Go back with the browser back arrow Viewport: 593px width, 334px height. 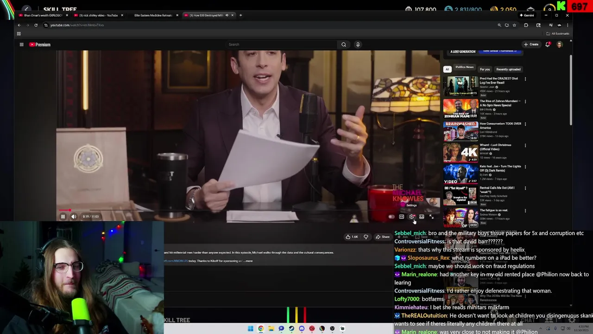[19, 25]
